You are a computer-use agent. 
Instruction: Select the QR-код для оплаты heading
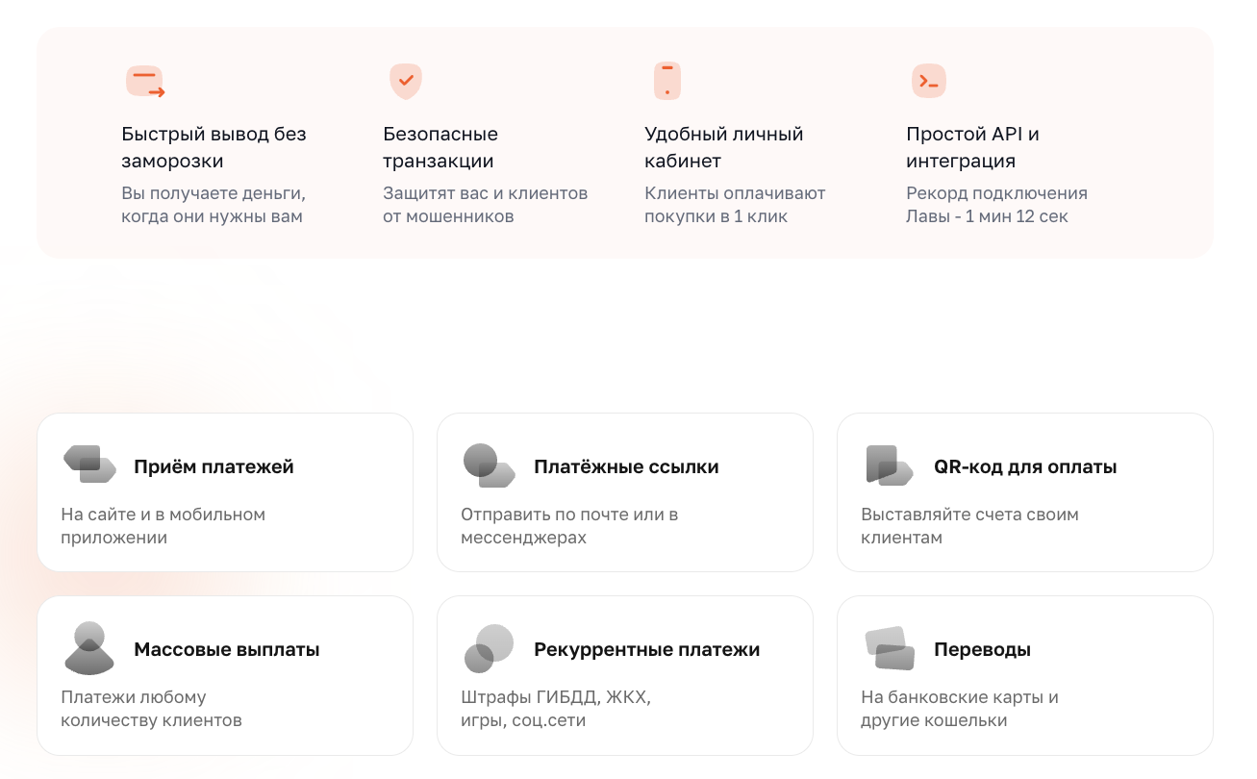(1025, 467)
